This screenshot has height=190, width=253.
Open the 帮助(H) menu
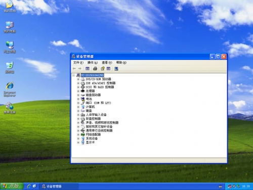point(121,62)
